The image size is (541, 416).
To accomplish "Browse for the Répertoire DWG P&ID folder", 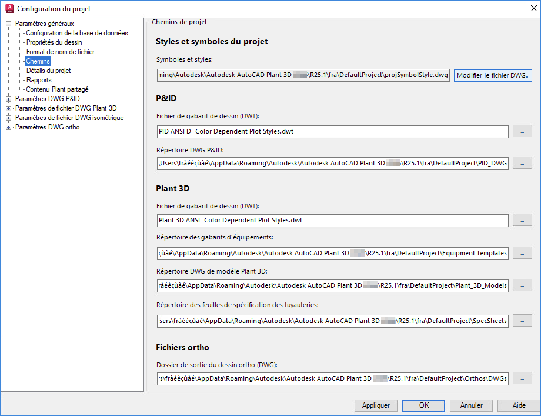I will 522,163.
